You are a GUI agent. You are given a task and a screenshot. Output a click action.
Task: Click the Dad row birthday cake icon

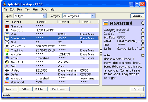(x=7, y=66)
